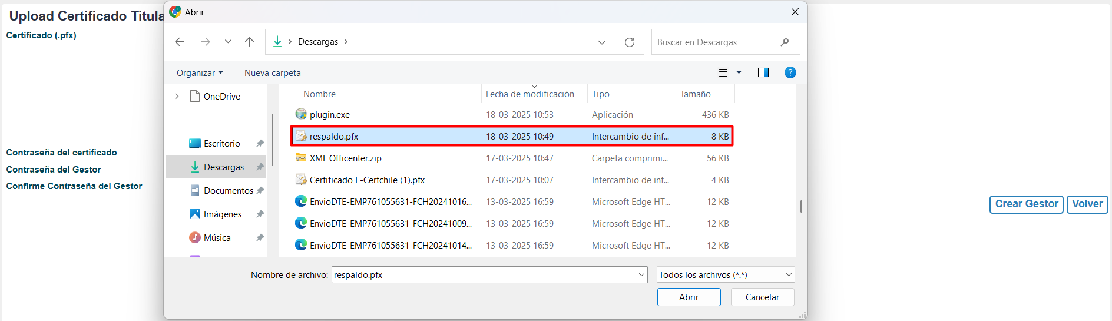Click Nueva carpeta in the toolbar
Screen dimensions: 1112x321
(x=273, y=73)
